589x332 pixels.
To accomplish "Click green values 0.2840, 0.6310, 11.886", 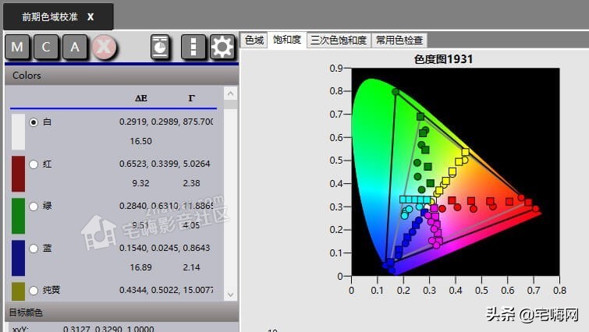I will point(166,206).
